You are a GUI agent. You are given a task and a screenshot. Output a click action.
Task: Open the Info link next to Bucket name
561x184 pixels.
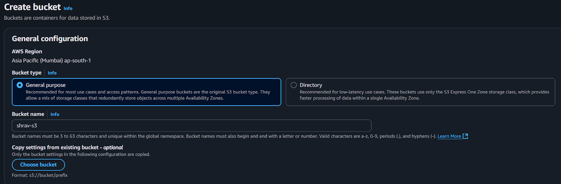(55, 115)
